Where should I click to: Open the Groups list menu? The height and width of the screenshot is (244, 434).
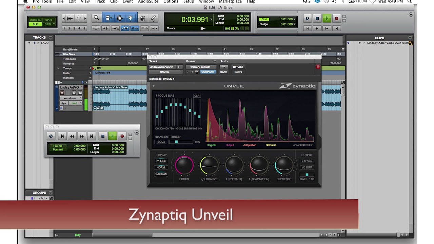[x=51, y=193]
